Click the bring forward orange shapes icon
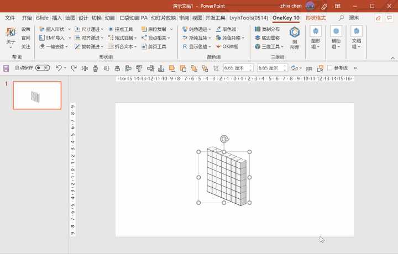 [172, 68]
